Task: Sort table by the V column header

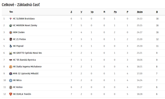Action: pyautogui.click(x=81, y=12)
